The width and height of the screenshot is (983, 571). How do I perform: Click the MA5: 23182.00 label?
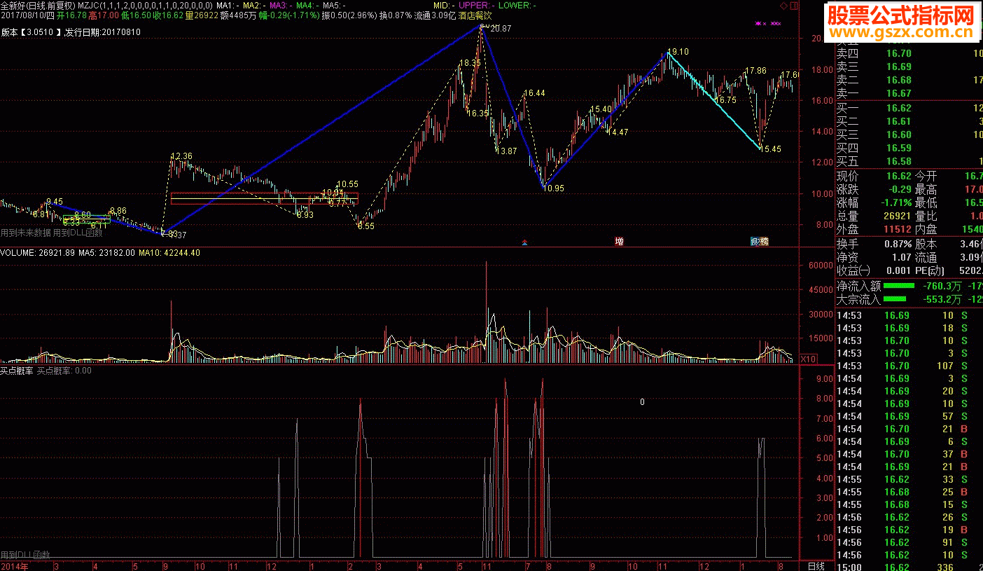click(x=106, y=253)
